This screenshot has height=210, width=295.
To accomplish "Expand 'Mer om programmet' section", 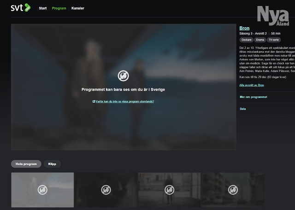I will click(x=253, y=97).
